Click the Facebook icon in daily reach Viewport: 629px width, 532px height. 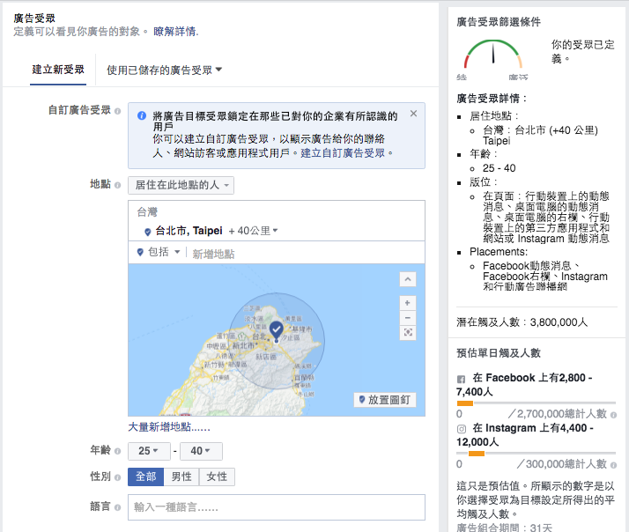click(462, 379)
